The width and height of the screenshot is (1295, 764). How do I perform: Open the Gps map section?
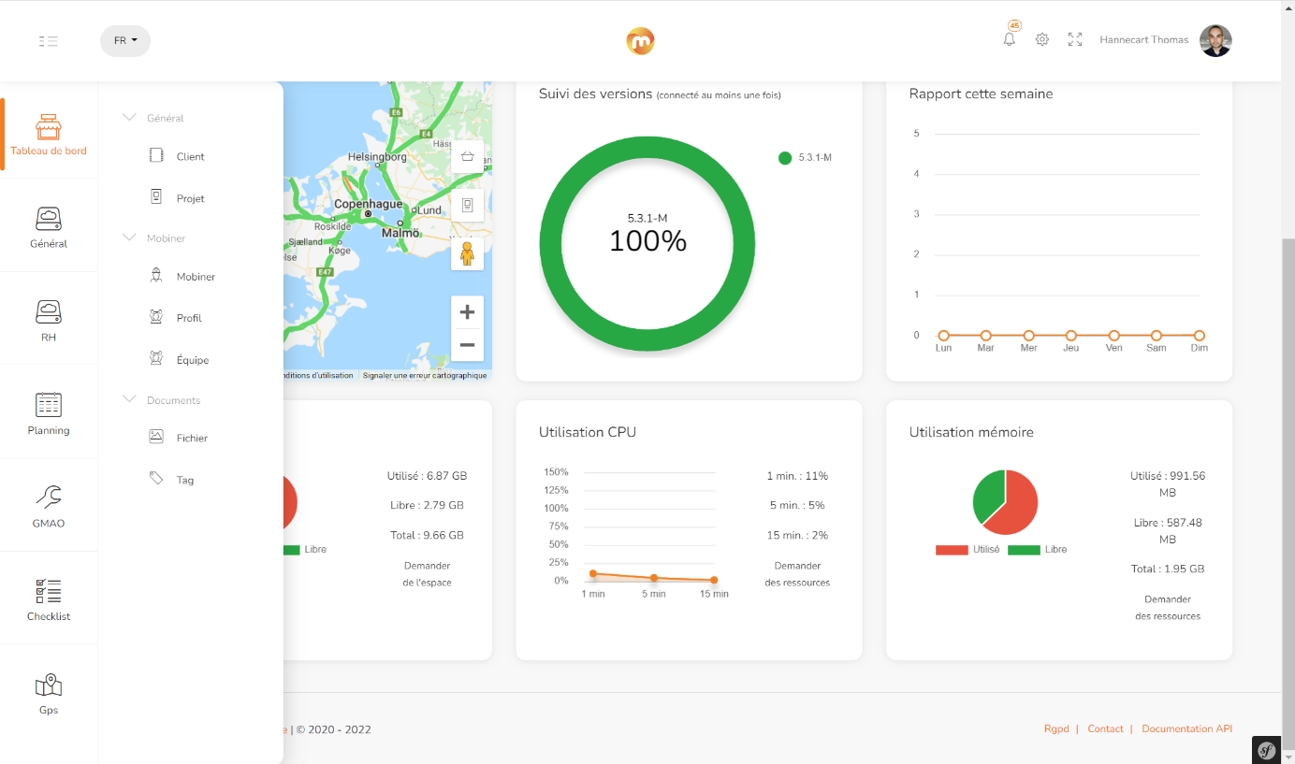click(x=49, y=693)
